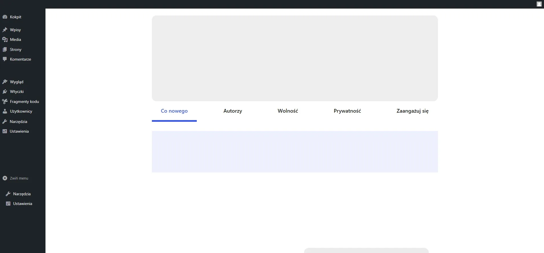The height and width of the screenshot is (253, 544).
Task: Open Media via its camera-note icon
Action: 5,39
